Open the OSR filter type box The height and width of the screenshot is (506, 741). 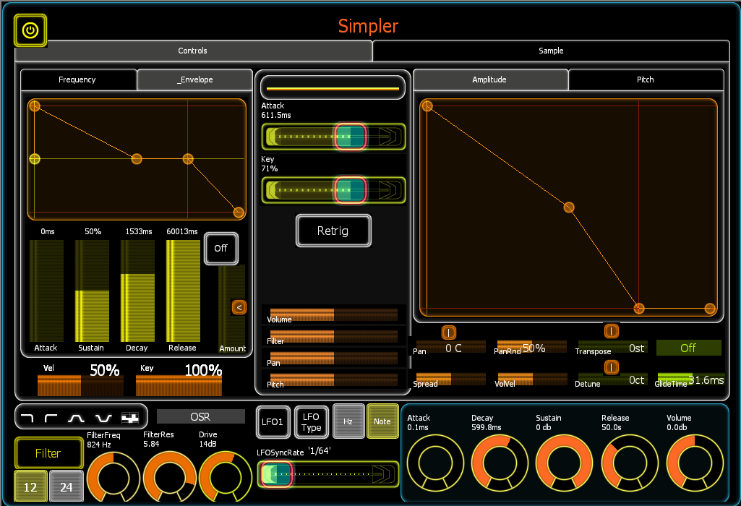pyautogui.click(x=201, y=416)
